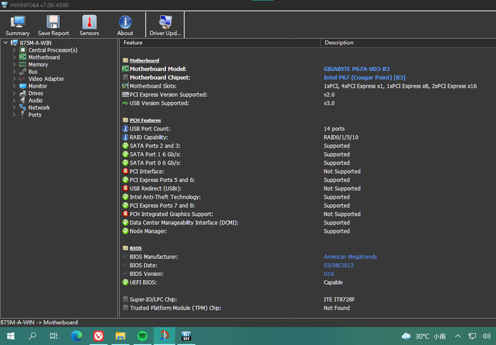Open Vivaldi browser from taskbar
The height and width of the screenshot is (345, 496).
coord(99,336)
